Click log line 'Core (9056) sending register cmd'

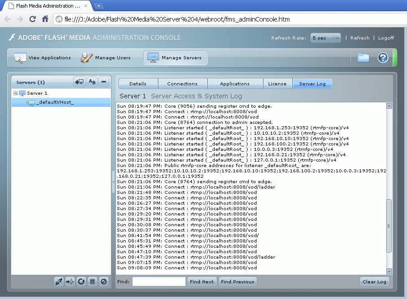pos(194,106)
